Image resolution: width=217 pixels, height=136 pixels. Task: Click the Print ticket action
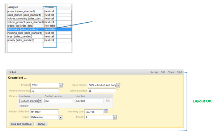click(179, 72)
